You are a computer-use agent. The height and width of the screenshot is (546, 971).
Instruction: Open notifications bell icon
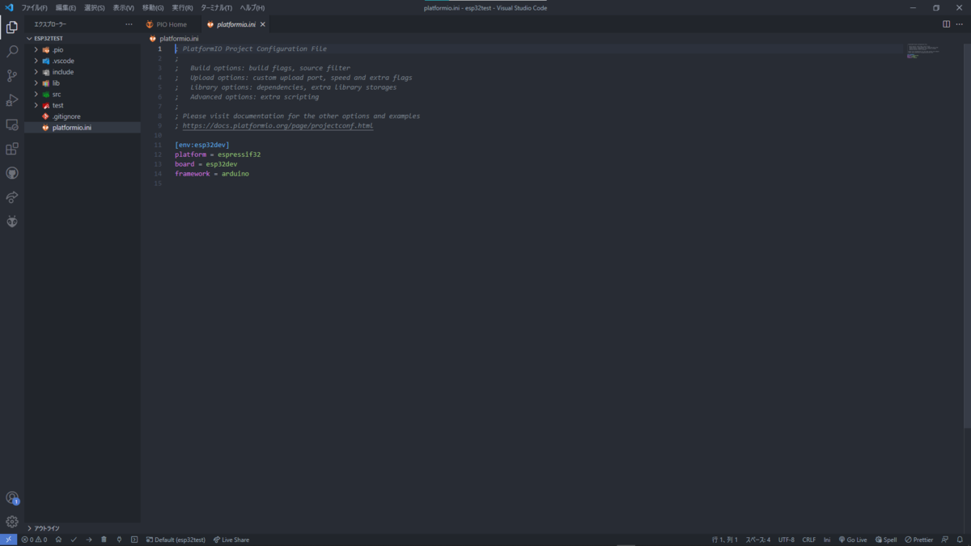click(960, 540)
